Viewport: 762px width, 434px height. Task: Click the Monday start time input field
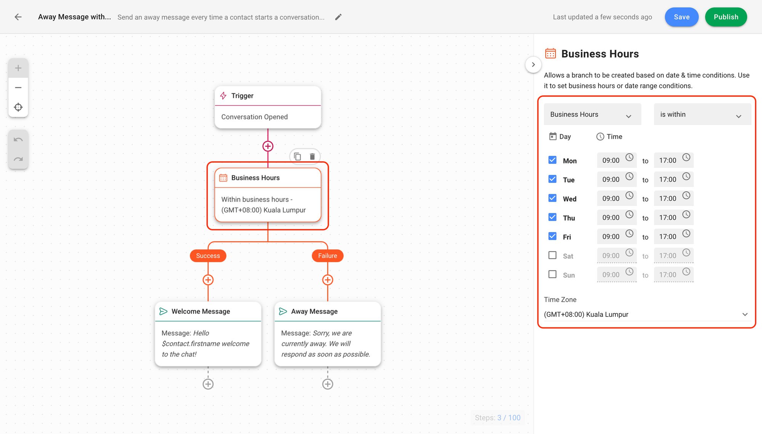click(x=611, y=160)
